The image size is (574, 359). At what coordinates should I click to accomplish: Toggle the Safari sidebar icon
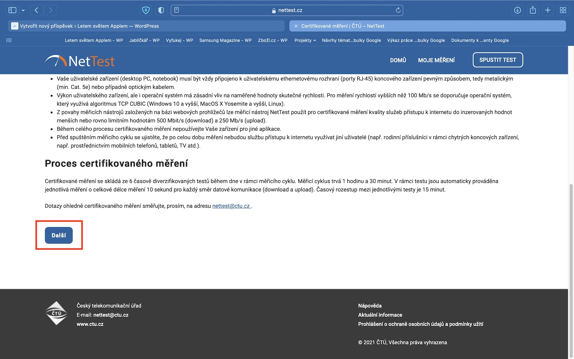pos(12,10)
